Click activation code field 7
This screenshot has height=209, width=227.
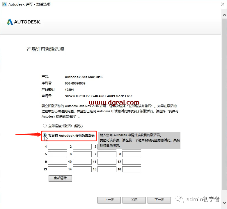point(107,154)
